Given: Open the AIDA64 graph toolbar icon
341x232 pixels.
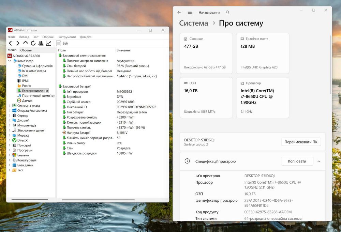Looking at the screenshot, I should [48, 43].
